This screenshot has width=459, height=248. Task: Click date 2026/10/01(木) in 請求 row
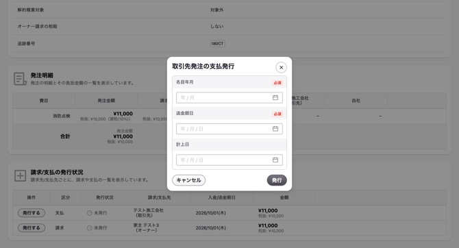pos(211,228)
